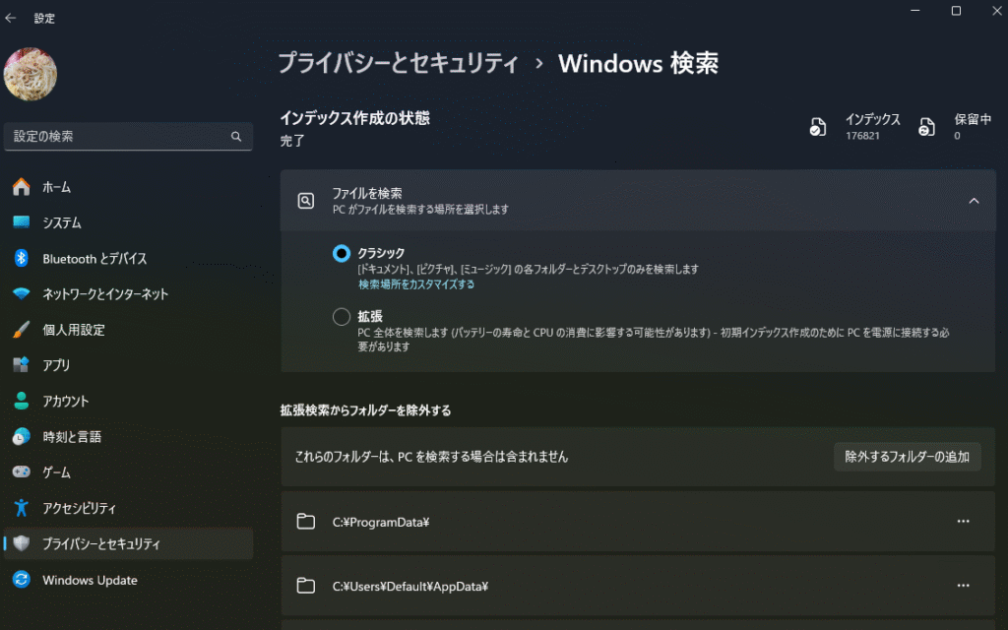Screen dimensions: 1008x630
Task: Click the back arrow in title bar
Action: point(10,18)
